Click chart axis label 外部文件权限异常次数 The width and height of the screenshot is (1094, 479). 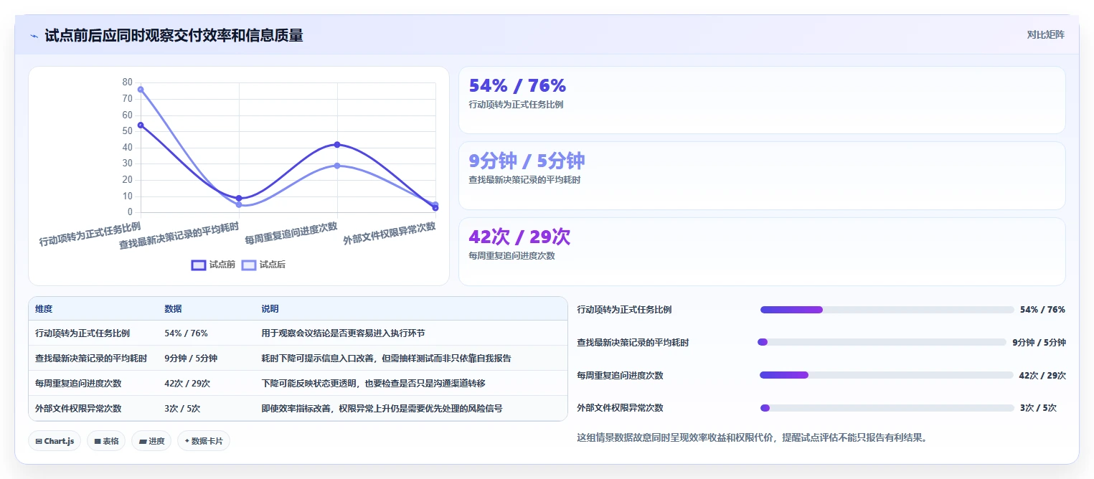390,234
